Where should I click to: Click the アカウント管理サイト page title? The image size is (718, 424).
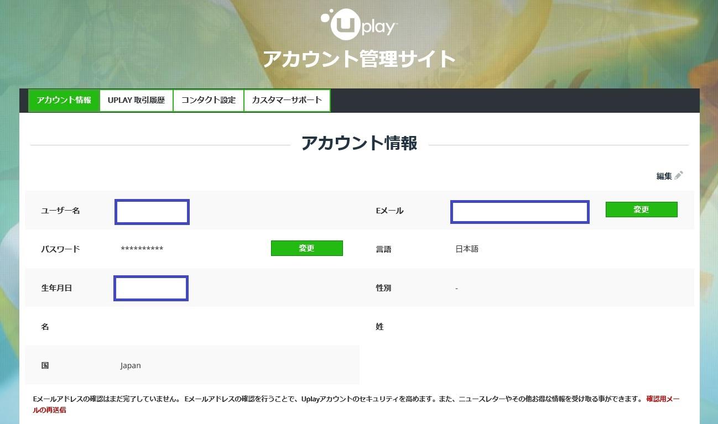(x=359, y=59)
